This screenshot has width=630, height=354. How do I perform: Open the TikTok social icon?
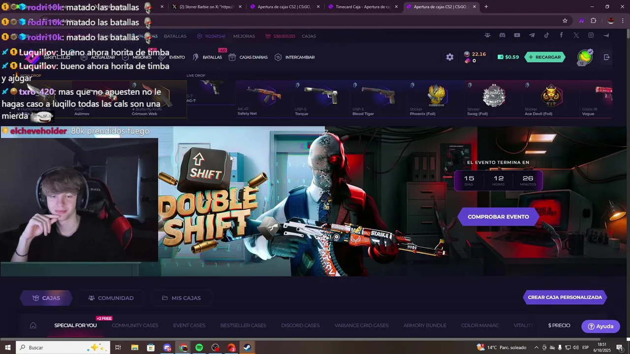546,35
